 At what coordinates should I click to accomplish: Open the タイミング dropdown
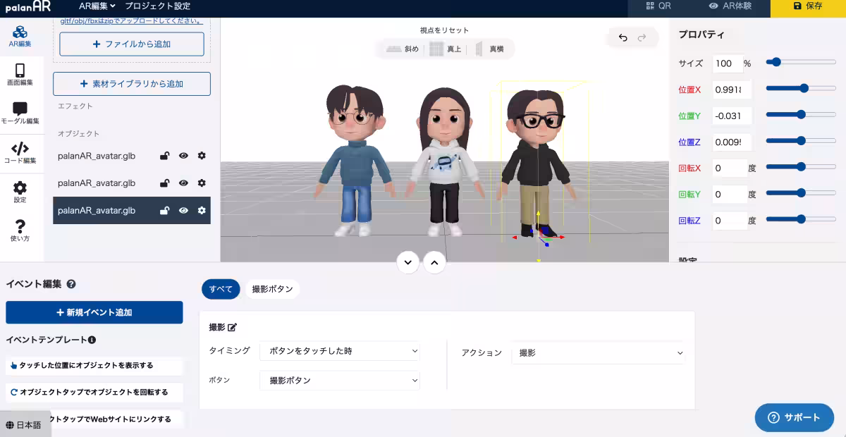click(339, 350)
